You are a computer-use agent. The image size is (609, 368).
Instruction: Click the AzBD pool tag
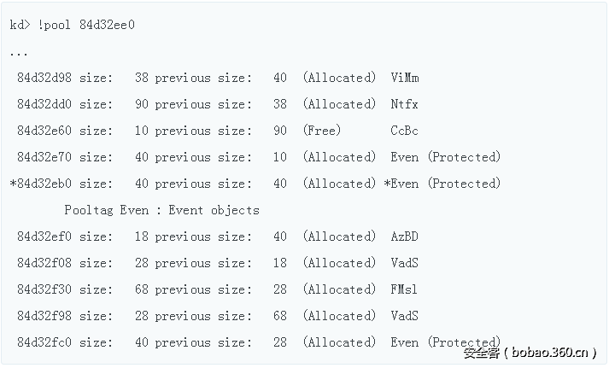405,237
